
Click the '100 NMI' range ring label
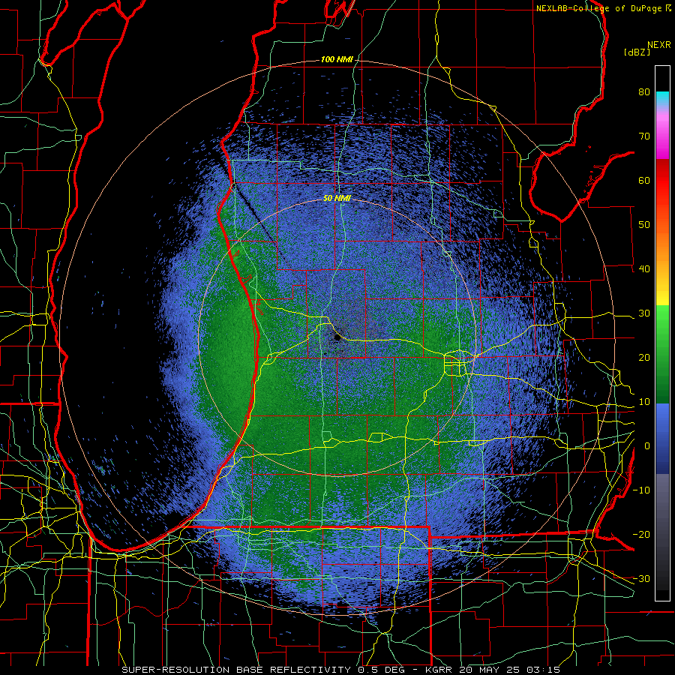(x=337, y=59)
